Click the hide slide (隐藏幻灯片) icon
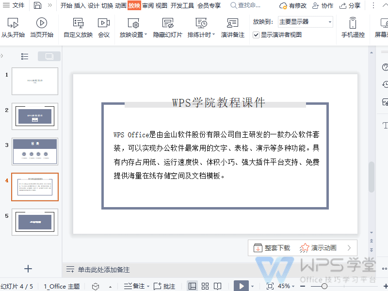The width and height of the screenshot is (388, 291). coord(168,23)
